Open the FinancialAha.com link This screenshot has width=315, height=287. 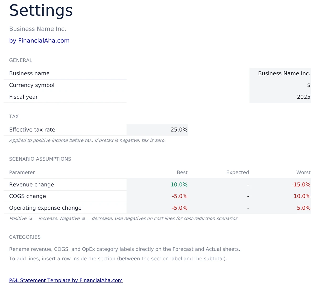(x=39, y=41)
